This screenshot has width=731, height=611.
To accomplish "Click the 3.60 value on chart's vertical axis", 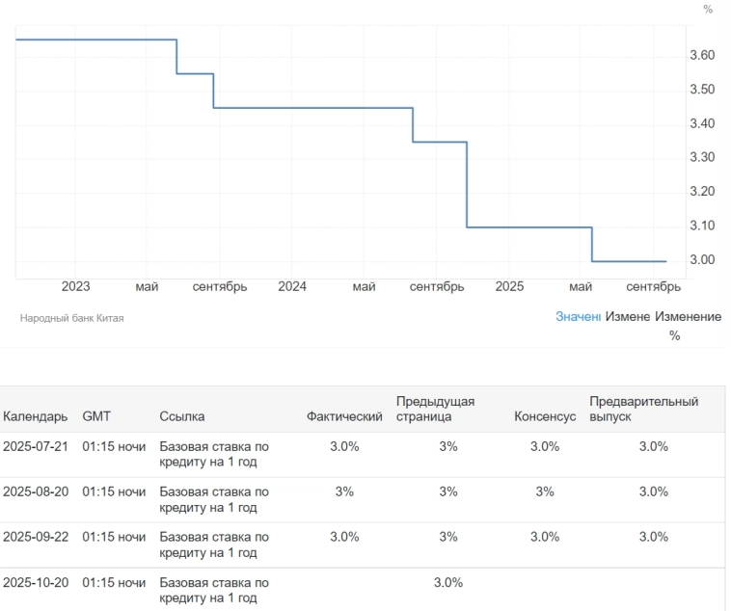I will click(701, 56).
